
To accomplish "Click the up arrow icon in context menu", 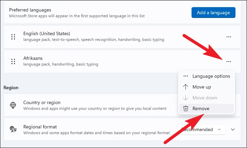I will point(185,87).
